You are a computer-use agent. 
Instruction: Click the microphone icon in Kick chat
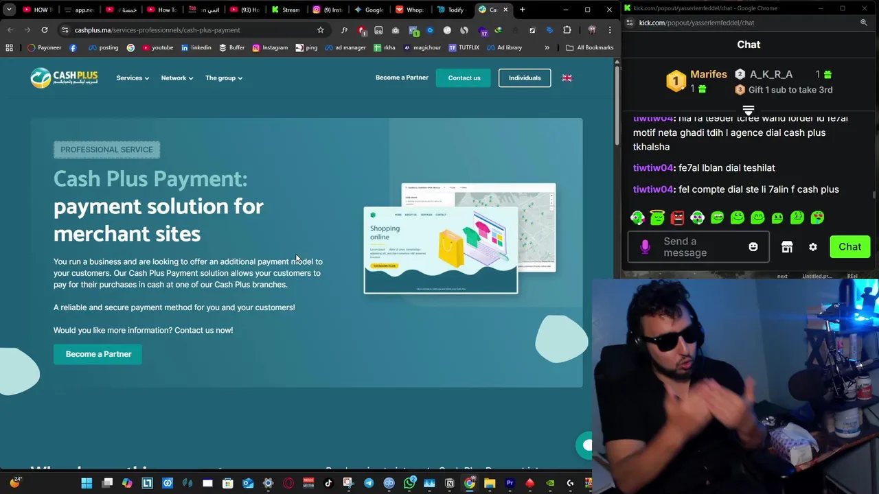(x=645, y=247)
